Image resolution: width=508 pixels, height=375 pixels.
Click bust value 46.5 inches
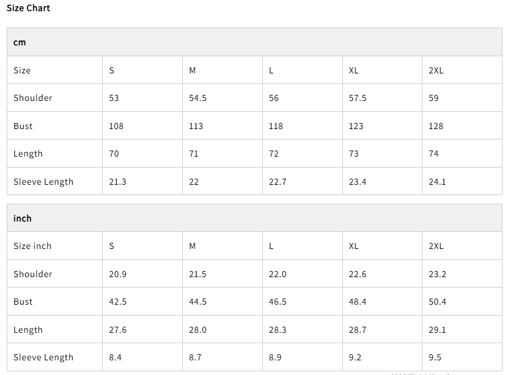point(278,302)
